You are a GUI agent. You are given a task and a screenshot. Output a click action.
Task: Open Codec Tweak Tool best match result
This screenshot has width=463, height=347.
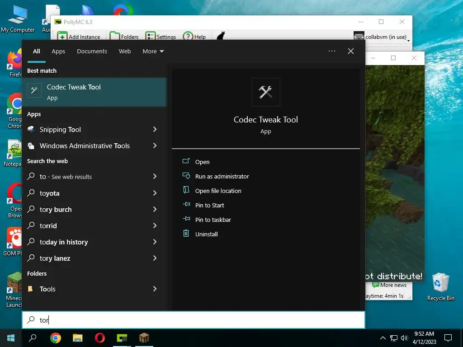click(x=94, y=92)
